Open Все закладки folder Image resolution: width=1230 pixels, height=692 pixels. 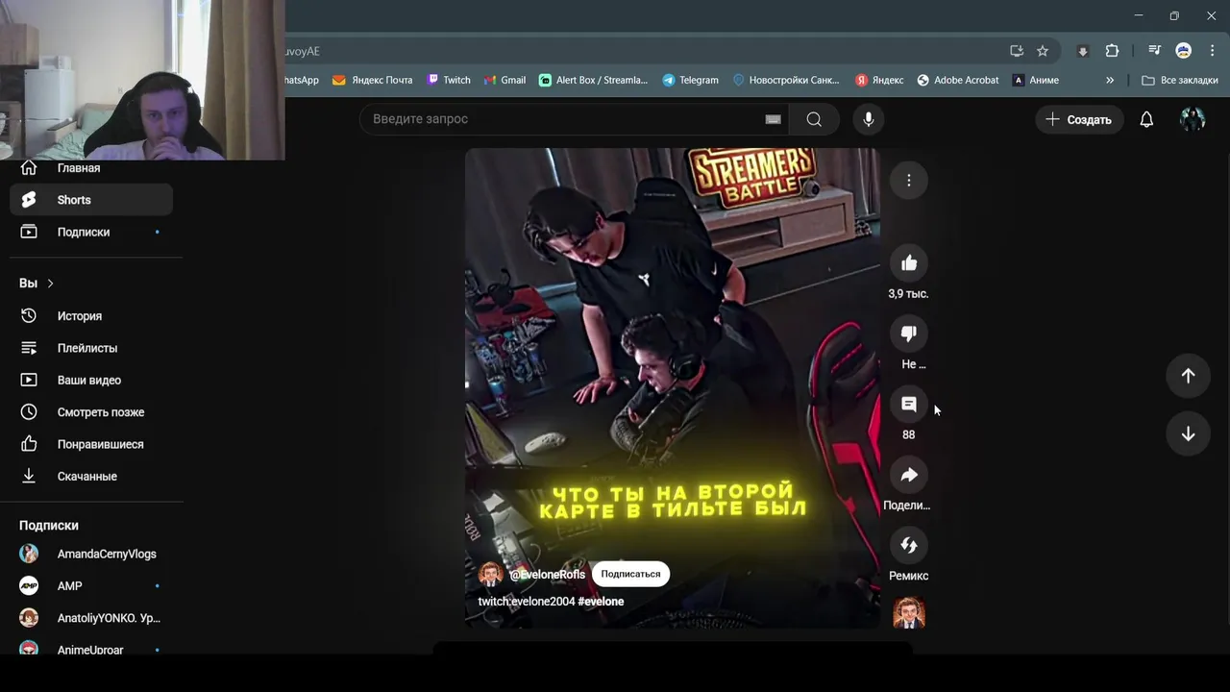click(1178, 81)
